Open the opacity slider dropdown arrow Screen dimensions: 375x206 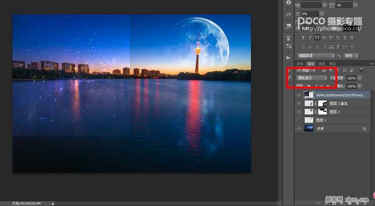[x=360, y=78]
